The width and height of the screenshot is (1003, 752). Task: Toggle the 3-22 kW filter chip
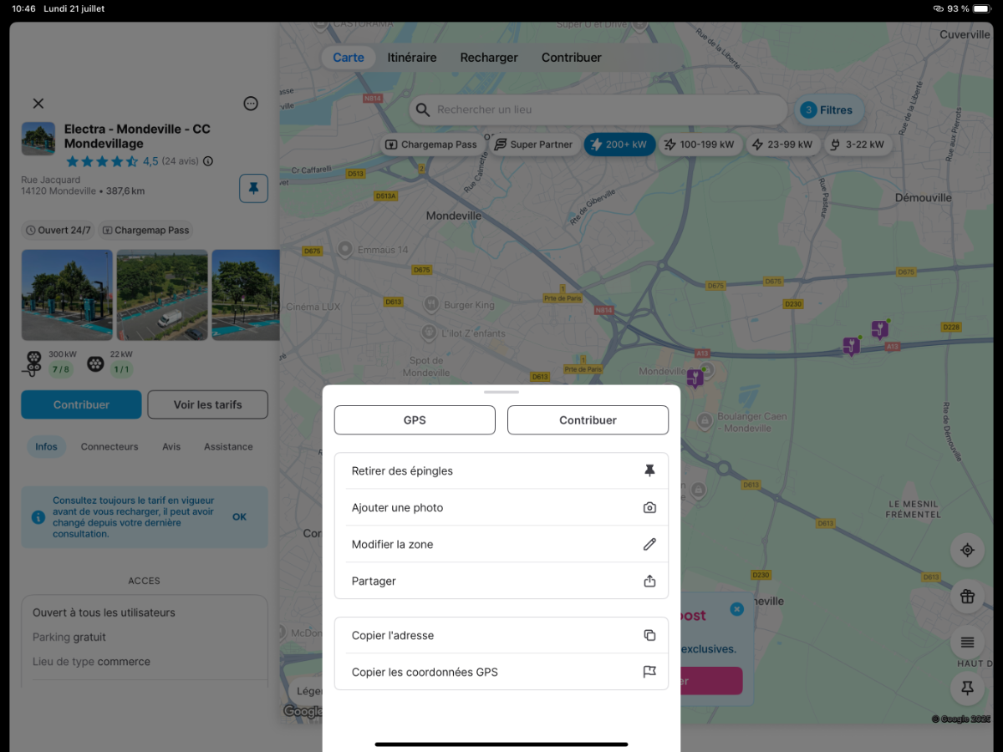[x=858, y=145]
